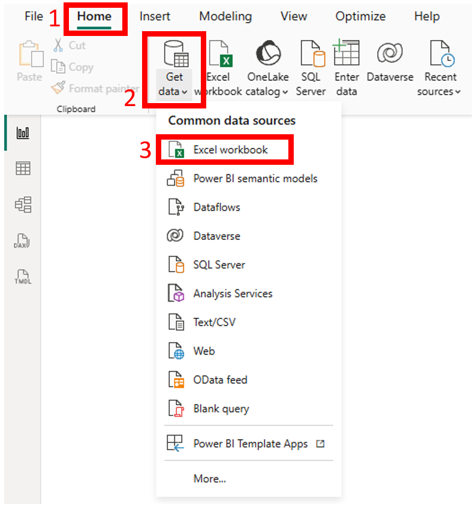Click the Power BI Template Apps grid icon
The height and width of the screenshot is (513, 473).
175,443
